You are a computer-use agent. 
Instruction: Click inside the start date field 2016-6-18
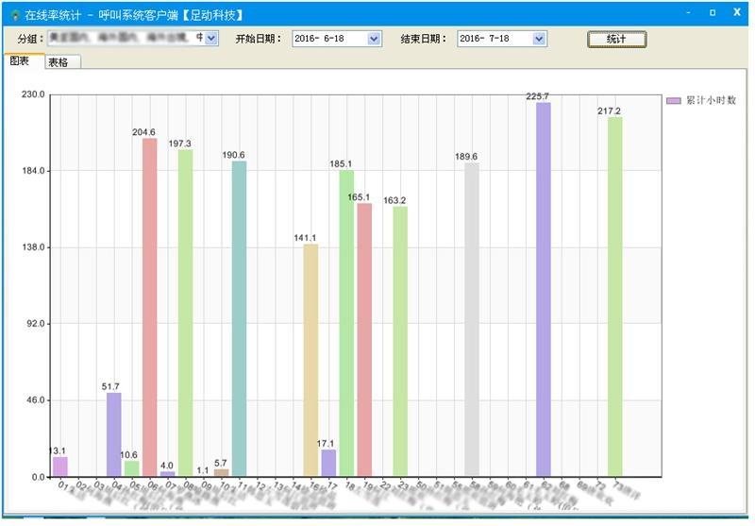328,39
